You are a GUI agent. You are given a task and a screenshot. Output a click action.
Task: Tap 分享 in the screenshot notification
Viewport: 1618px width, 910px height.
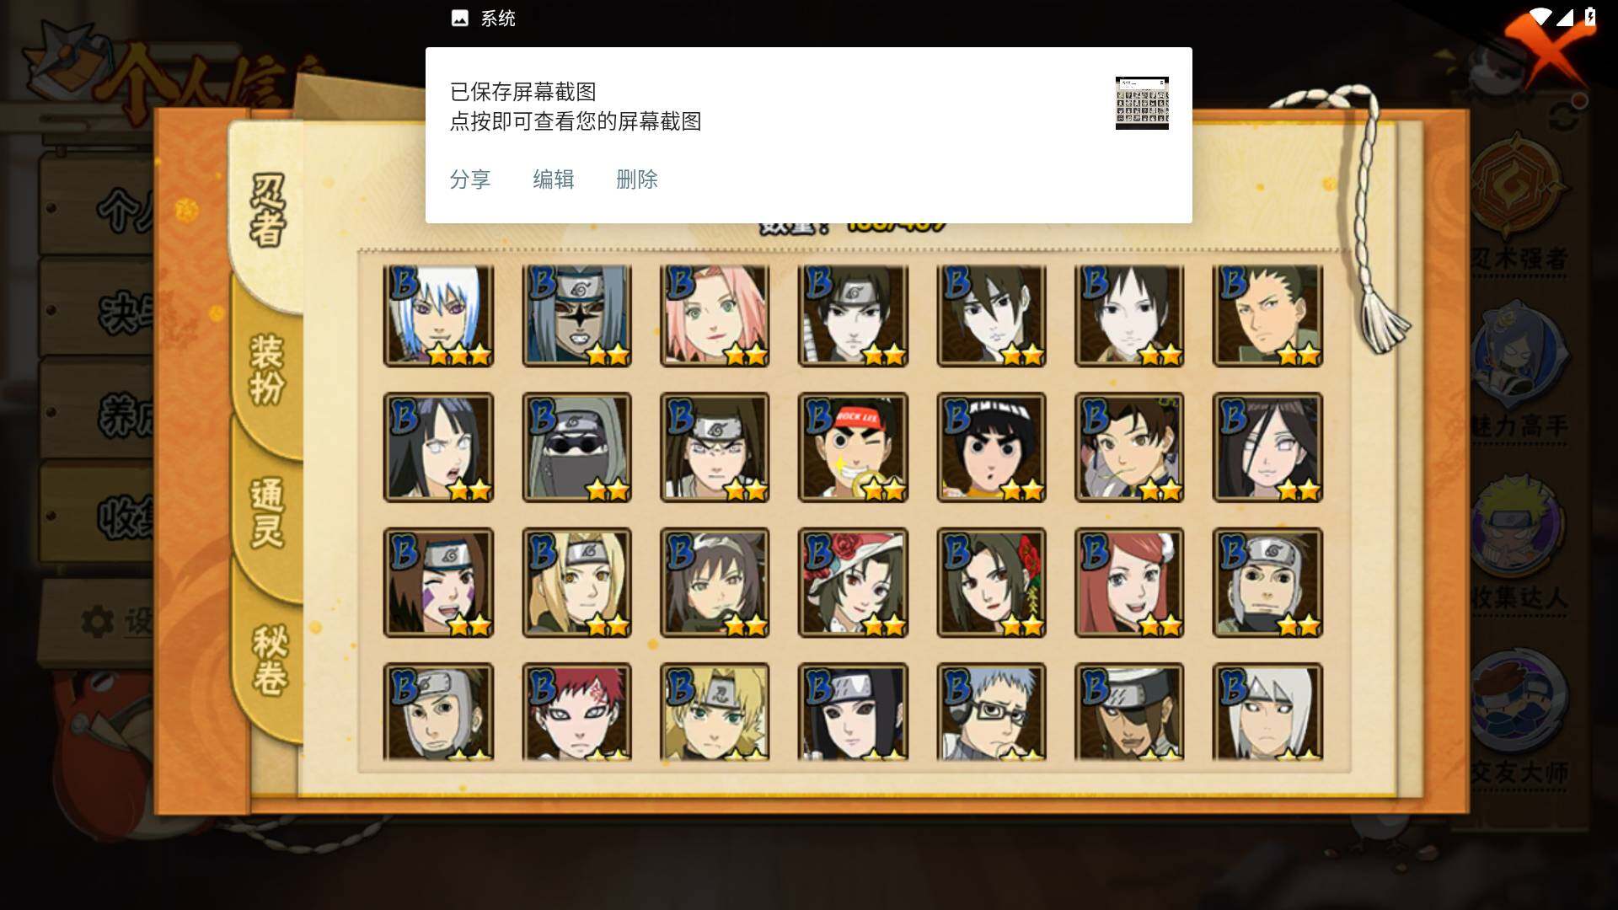pos(470,179)
